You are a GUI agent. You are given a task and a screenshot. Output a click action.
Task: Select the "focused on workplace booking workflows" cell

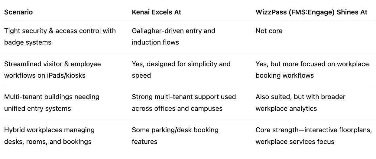312,70
